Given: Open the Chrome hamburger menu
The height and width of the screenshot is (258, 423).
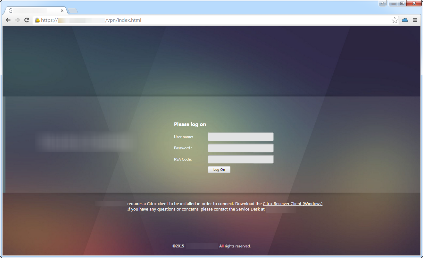Looking at the screenshot, I should coord(415,20).
